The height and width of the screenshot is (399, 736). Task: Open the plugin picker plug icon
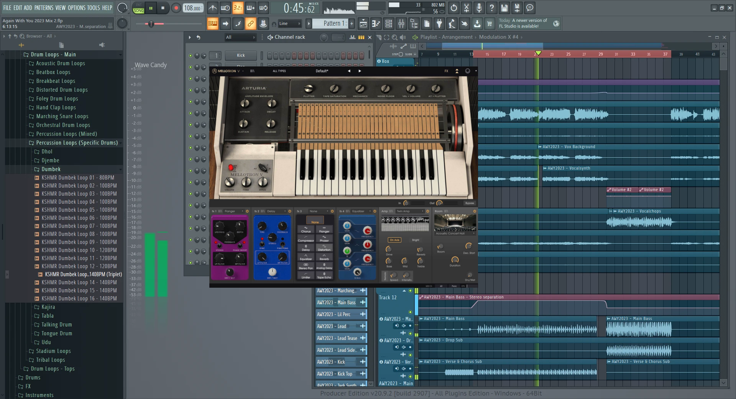point(439,24)
